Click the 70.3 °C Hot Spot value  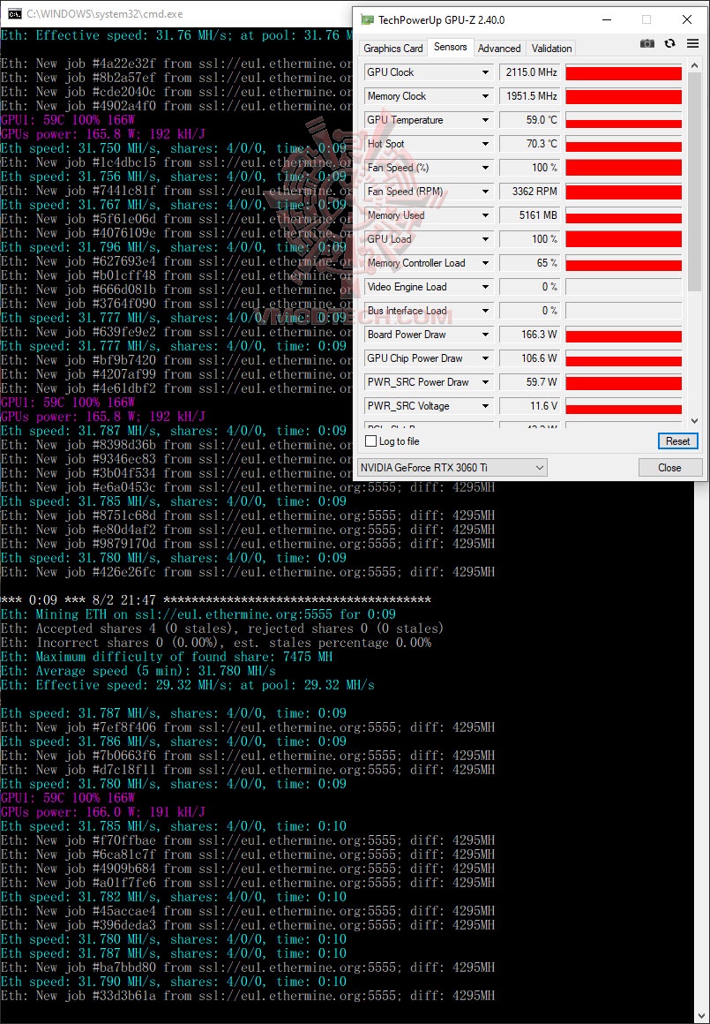click(528, 144)
